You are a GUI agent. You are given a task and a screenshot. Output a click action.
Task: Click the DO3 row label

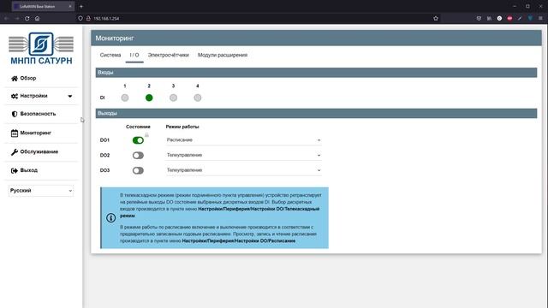104,170
